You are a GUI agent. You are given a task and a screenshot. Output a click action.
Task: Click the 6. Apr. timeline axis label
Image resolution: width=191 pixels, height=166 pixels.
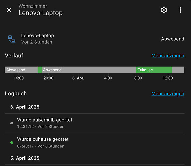[78, 78]
